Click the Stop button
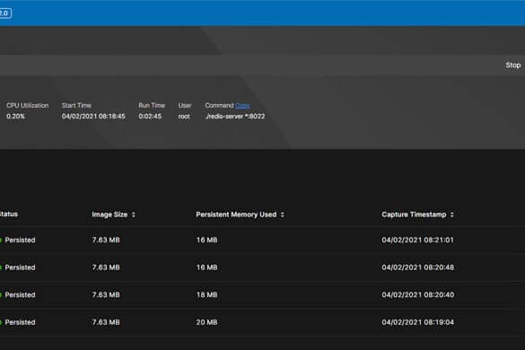The height and width of the screenshot is (350, 525). pyautogui.click(x=513, y=66)
